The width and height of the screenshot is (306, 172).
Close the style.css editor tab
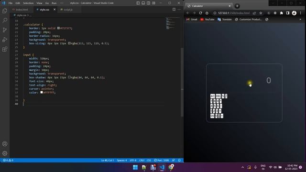click(55, 10)
